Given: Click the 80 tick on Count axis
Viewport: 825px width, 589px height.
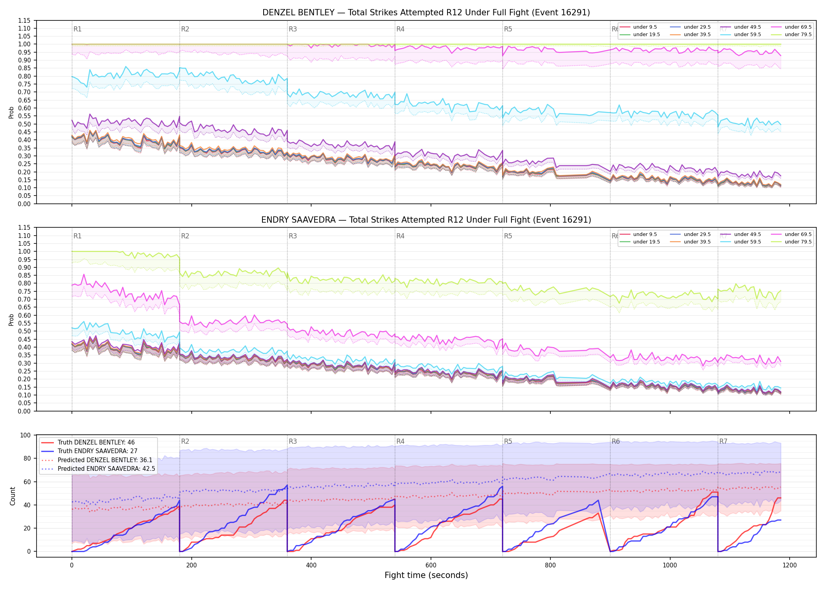Looking at the screenshot, I should 27,458.
